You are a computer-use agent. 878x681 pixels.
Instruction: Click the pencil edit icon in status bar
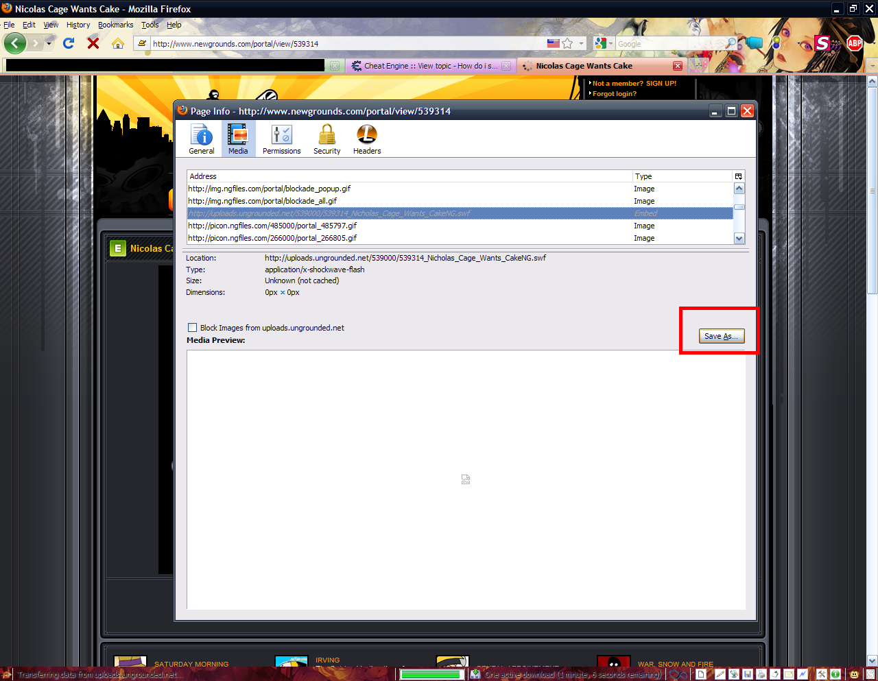[x=720, y=675]
